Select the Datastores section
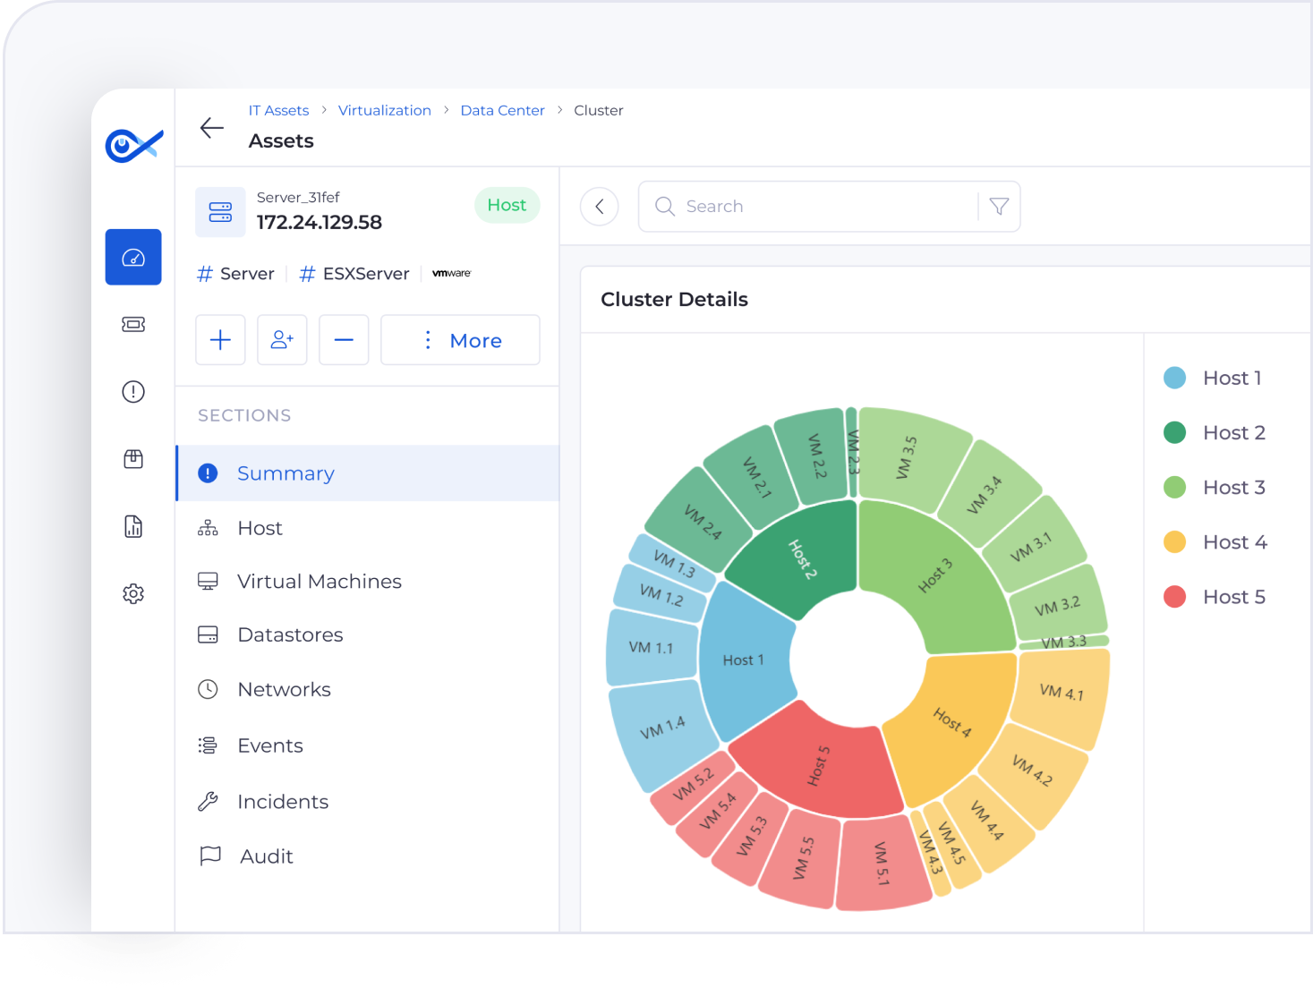 pos(368,634)
